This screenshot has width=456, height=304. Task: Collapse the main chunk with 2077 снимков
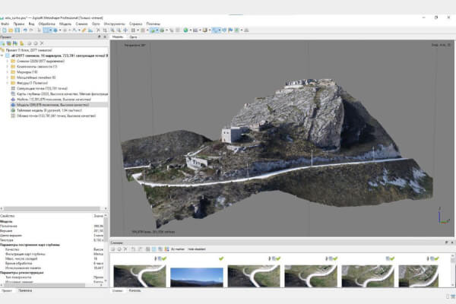coord(2,55)
